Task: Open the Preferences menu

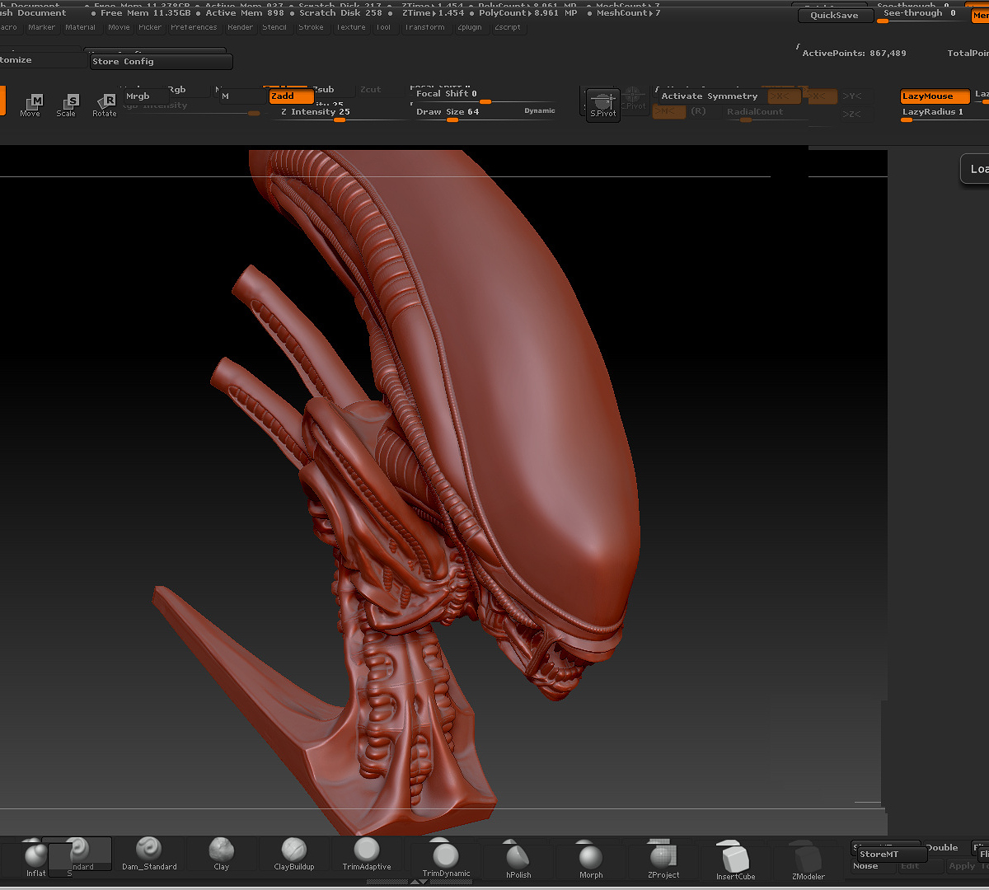Action: click(194, 27)
